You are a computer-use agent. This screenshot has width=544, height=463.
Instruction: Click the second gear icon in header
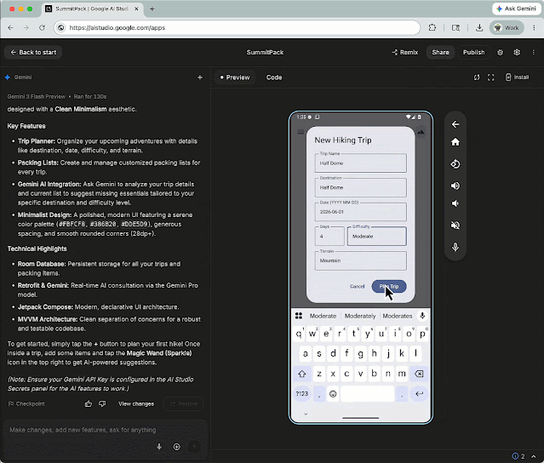pyautogui.click(x=517, y=53)
